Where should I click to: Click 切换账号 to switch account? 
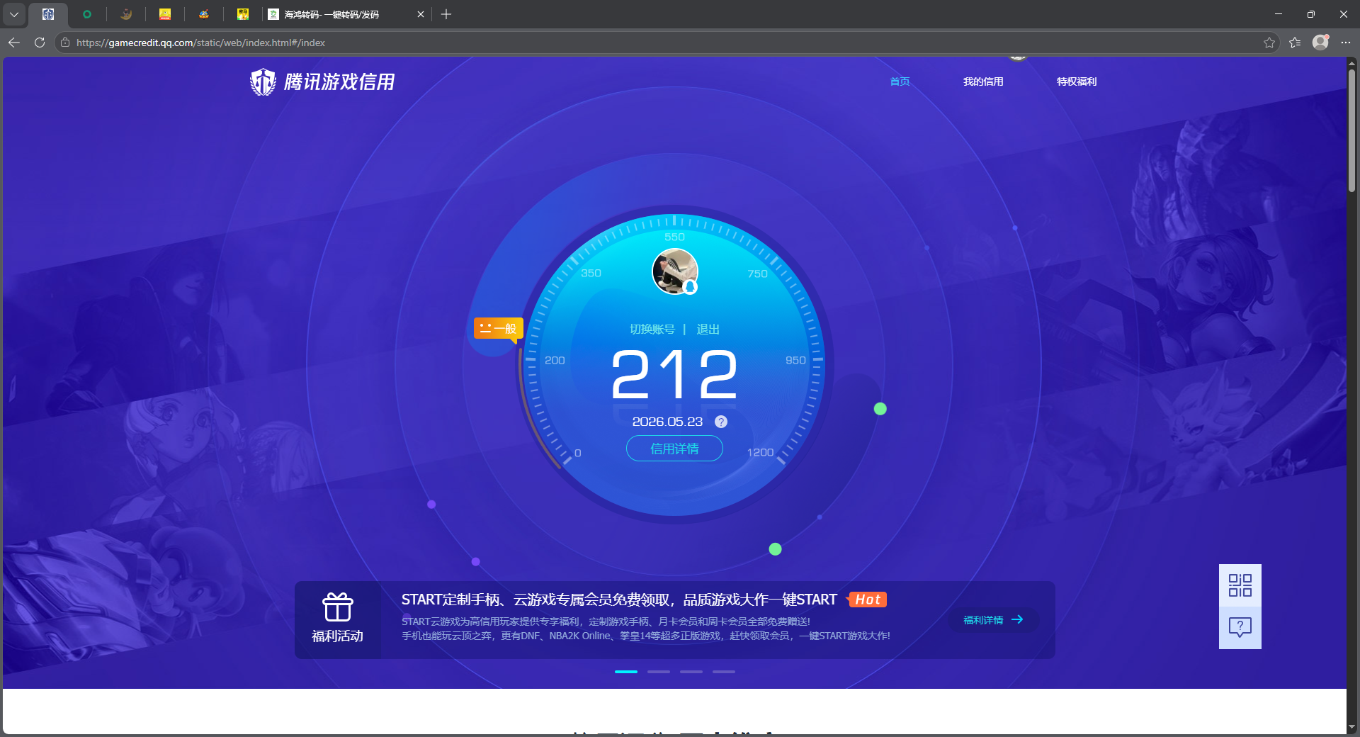point(652,329)
